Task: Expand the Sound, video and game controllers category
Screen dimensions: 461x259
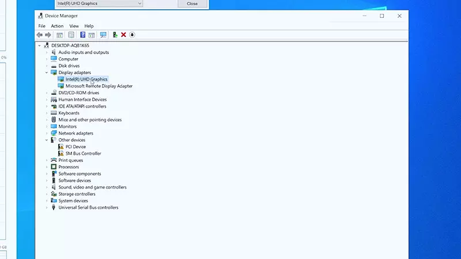Action: pyautogui.click(x=47, y=188)
